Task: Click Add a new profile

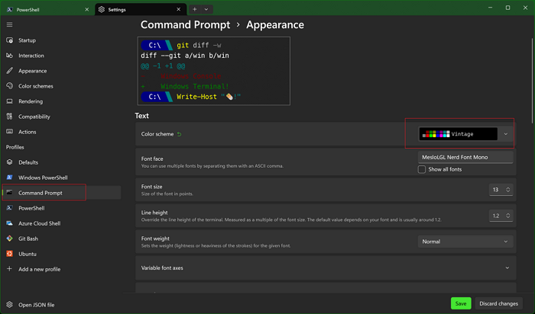Action: pyautogui.click(x=39, y=269)
